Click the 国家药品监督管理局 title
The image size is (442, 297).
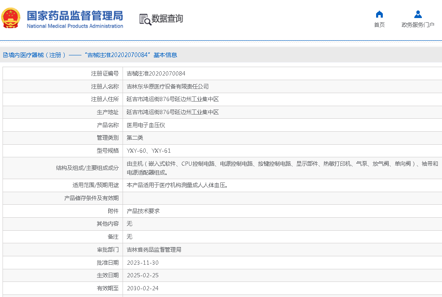pyautogui.click(x=75, y=16)
